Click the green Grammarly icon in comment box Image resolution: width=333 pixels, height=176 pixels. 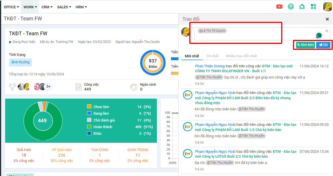tap(319, 36)
